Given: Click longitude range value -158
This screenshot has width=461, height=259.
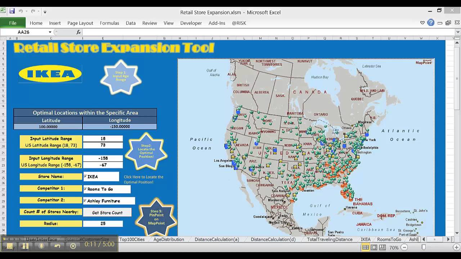Looking at the screenshot, I should [103, 158].
